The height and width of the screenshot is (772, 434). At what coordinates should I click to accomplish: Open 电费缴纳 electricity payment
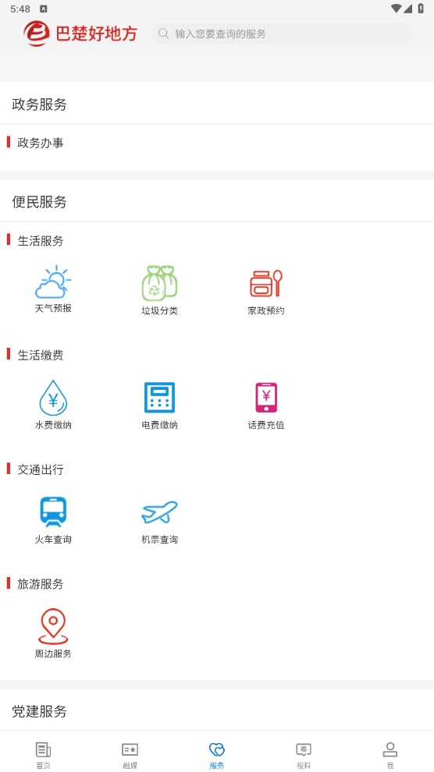coord(159,398)
